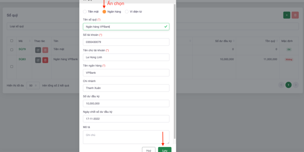Go to page 1 in pagination
This screenshot has height=152, width=304.
point(288,85)
